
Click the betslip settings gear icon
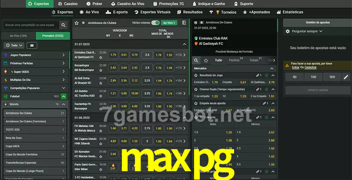(x=288, y=31)
